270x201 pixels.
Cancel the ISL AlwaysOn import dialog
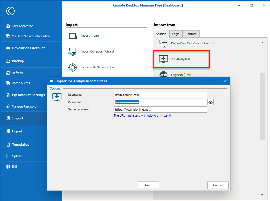point(218,185)
